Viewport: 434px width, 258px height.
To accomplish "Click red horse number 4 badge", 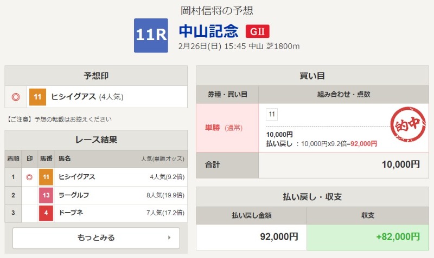I will (x=46, y=213).
